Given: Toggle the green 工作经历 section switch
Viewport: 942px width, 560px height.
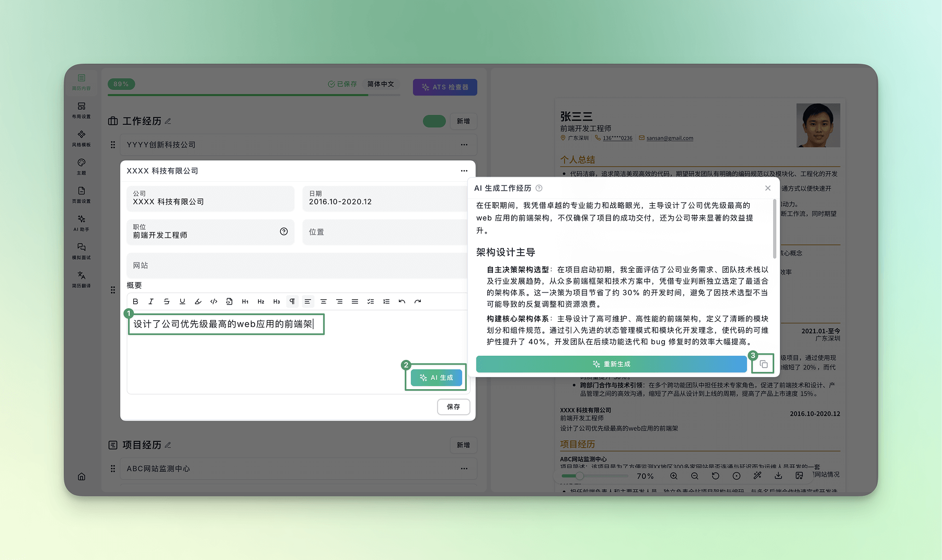Looking at the screenshot, I should click(434, 121).
